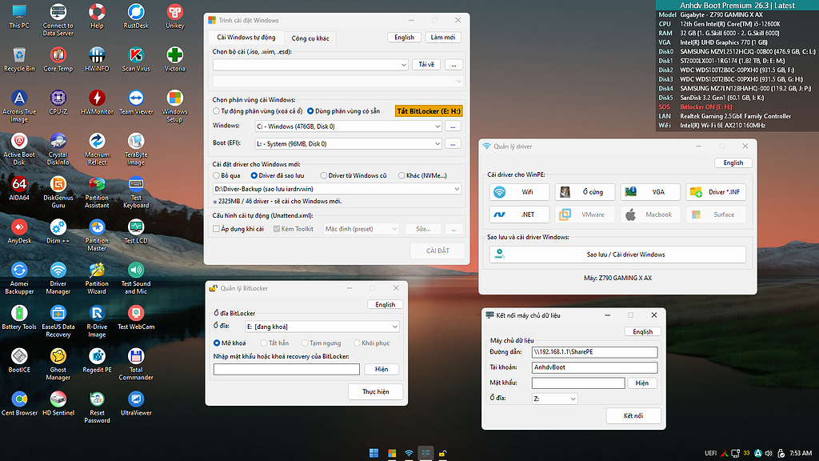
Task: Launch Aomei Backupper icon
Action: (x=19, y=278)
